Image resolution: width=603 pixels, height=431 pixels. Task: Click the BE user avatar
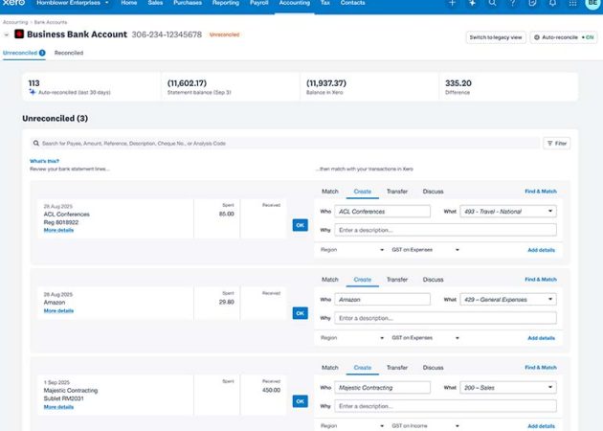pyautogui.click(x=592, y=3)
